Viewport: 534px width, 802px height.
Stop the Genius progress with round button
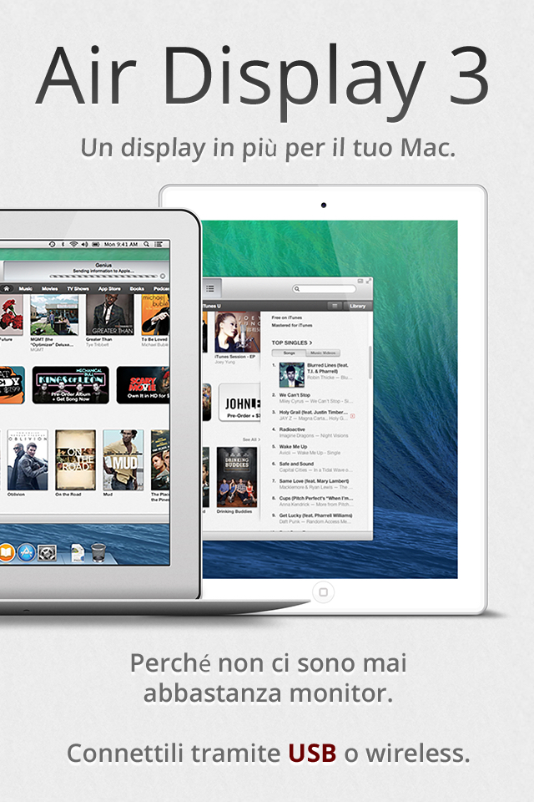[x=163, y=277]
